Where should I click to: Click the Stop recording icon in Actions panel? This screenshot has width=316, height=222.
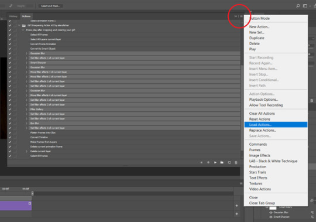pos(201,162)
